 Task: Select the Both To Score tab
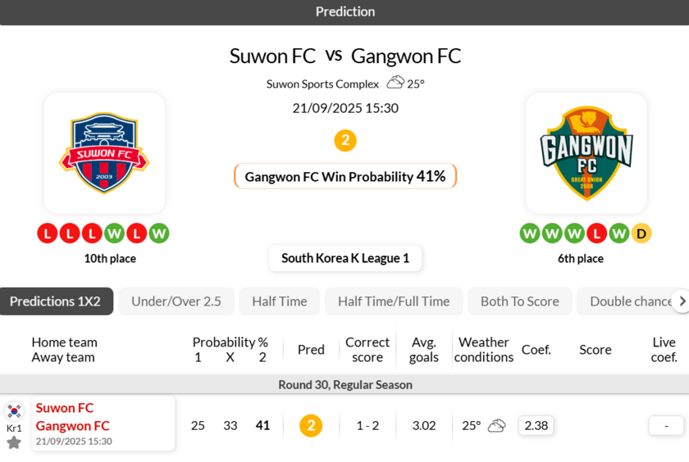tap(520, 301)
